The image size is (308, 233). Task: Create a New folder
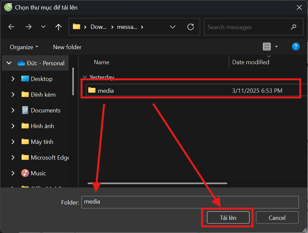click(67, 47)
